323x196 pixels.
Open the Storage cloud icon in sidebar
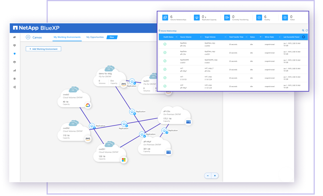click(x=14, y=37)
